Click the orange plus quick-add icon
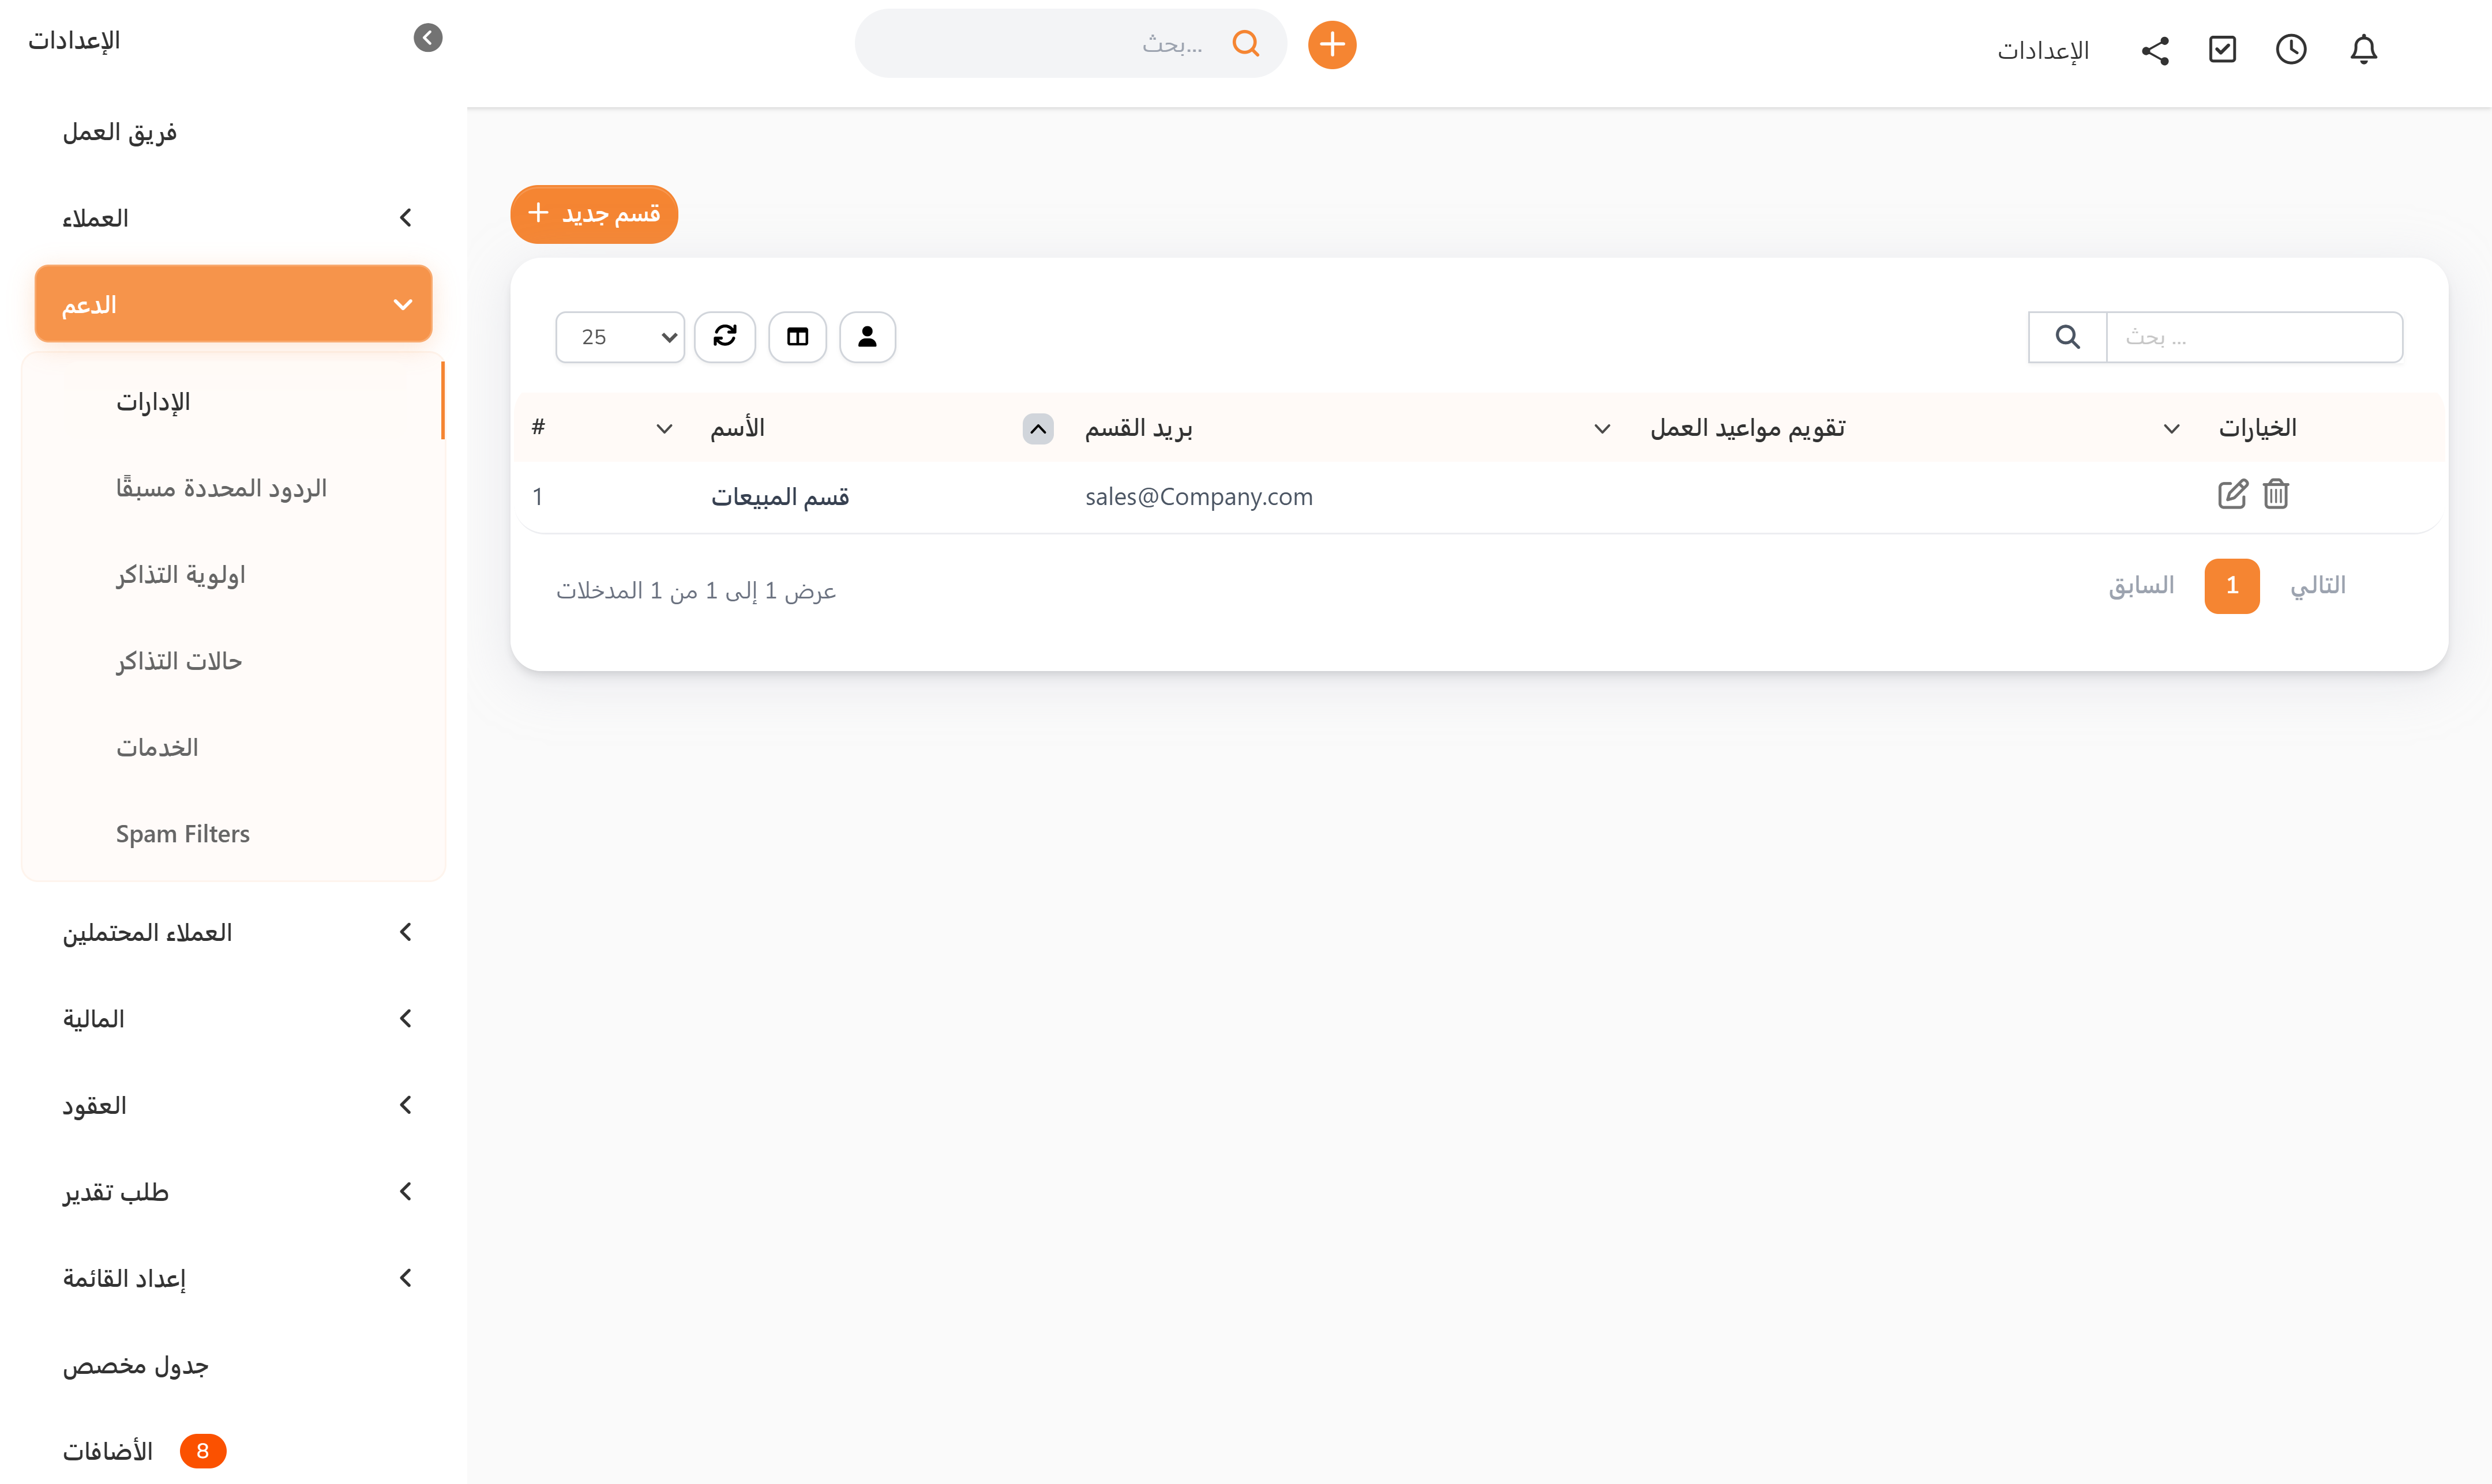Viewport: 2492px width, 1484px height. (1331, 45)
